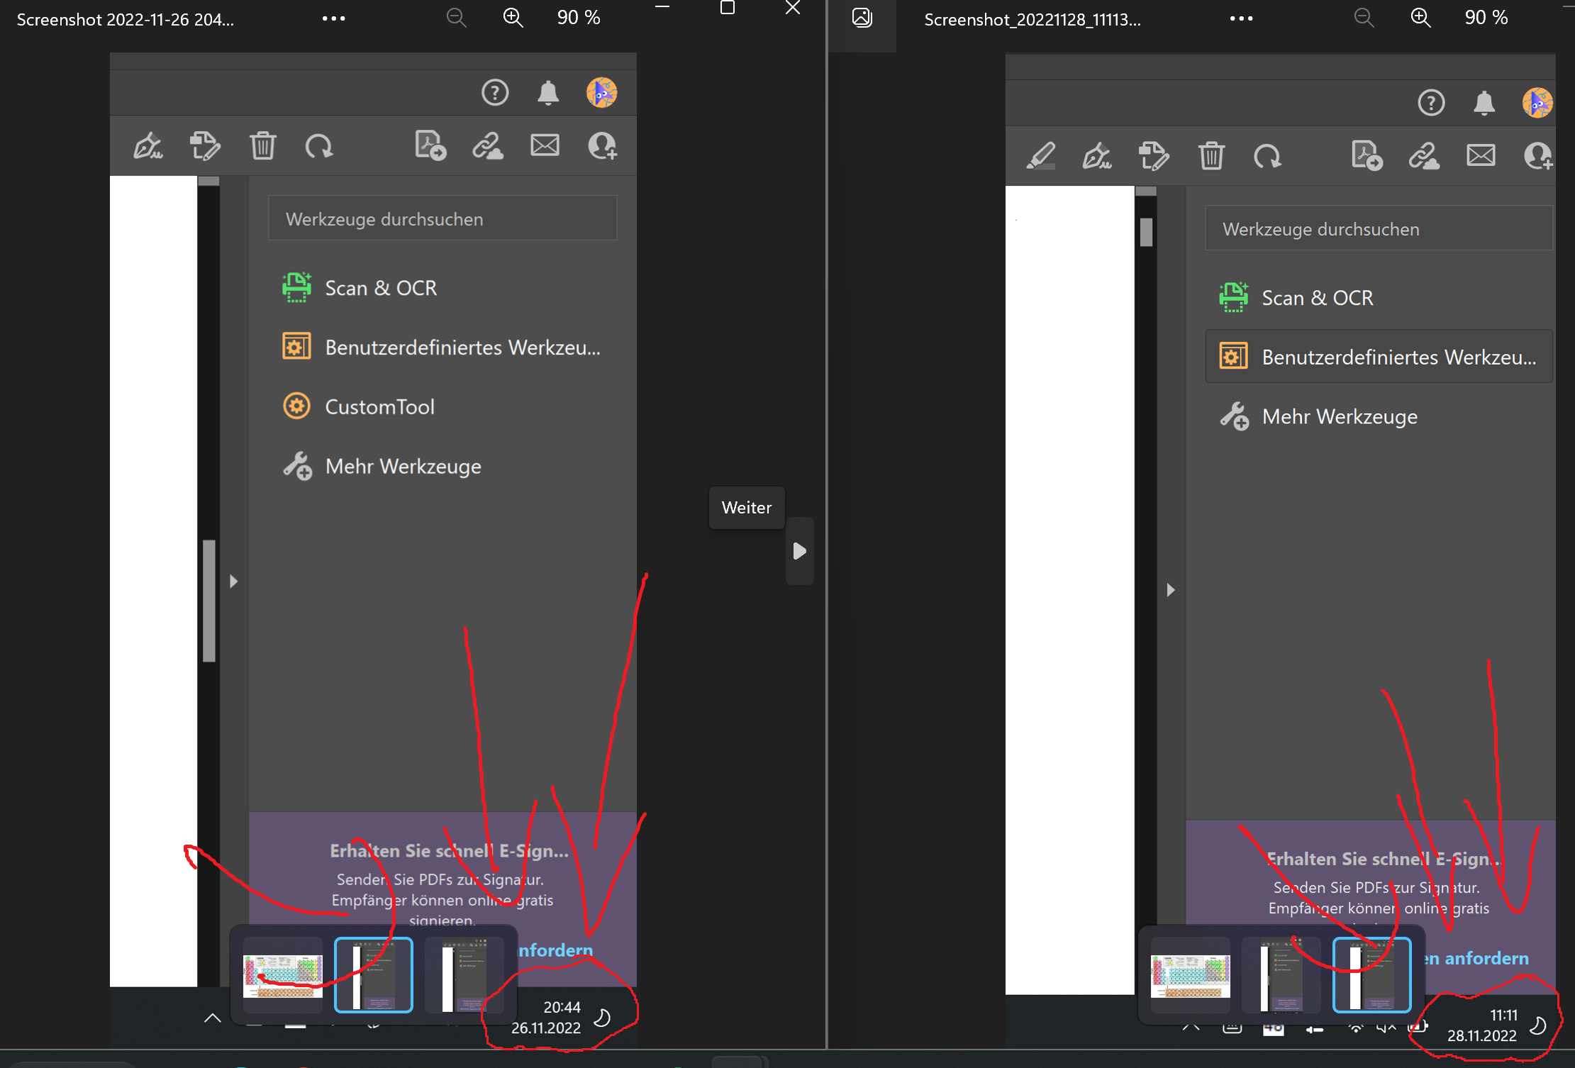Click the 90 % zoom level control
The height and width of the screenshot is (1068, 1575).
click(579, 17)
